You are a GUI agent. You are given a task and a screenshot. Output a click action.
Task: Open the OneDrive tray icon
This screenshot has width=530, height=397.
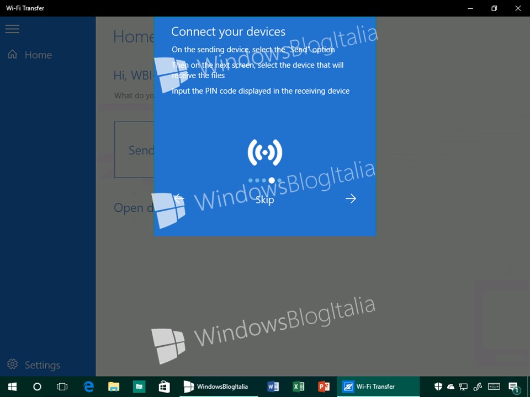coord(451,387)
